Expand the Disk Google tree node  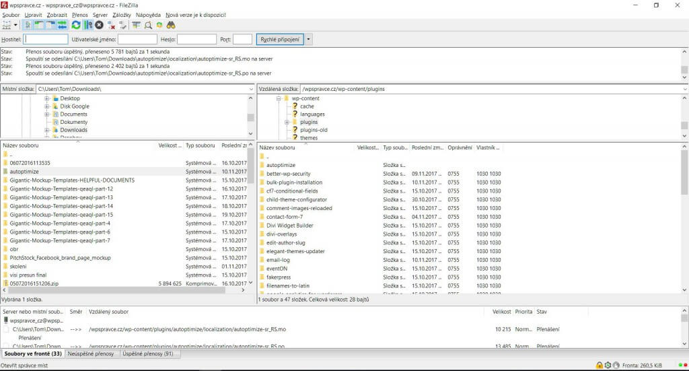46,106
